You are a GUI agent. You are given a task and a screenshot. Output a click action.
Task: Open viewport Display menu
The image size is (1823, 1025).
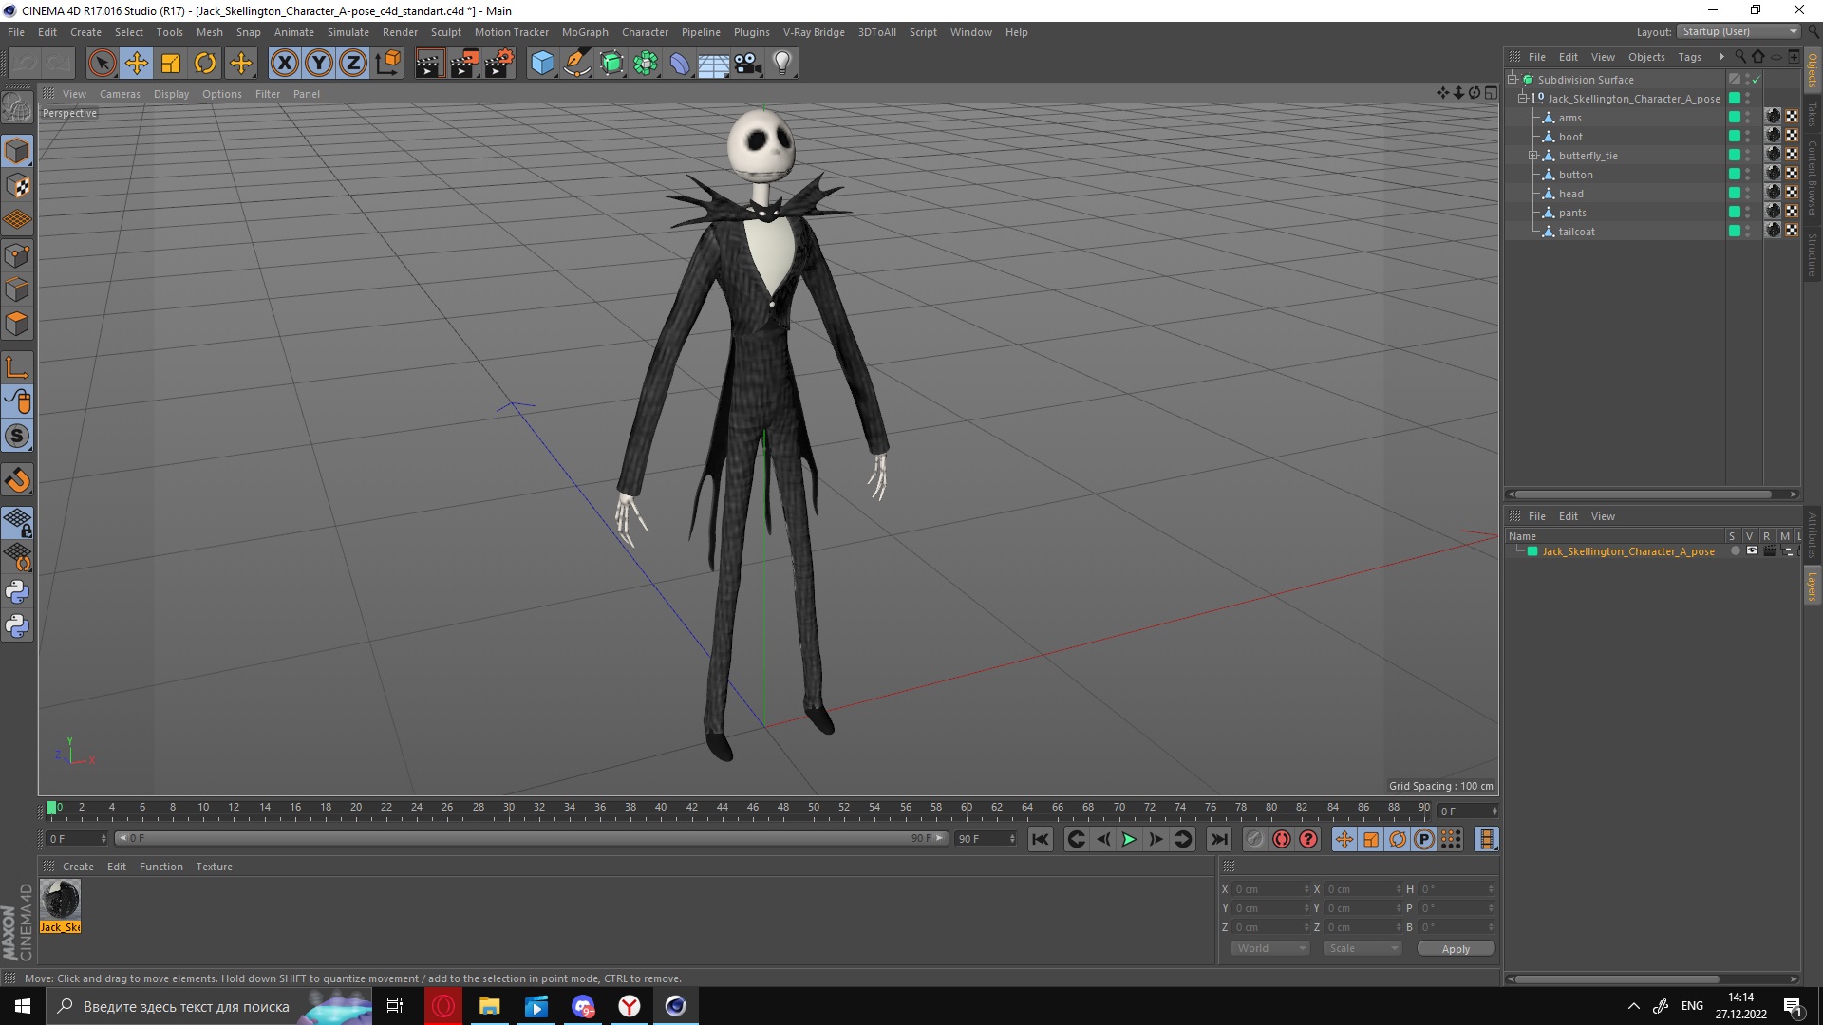[171, 94]
